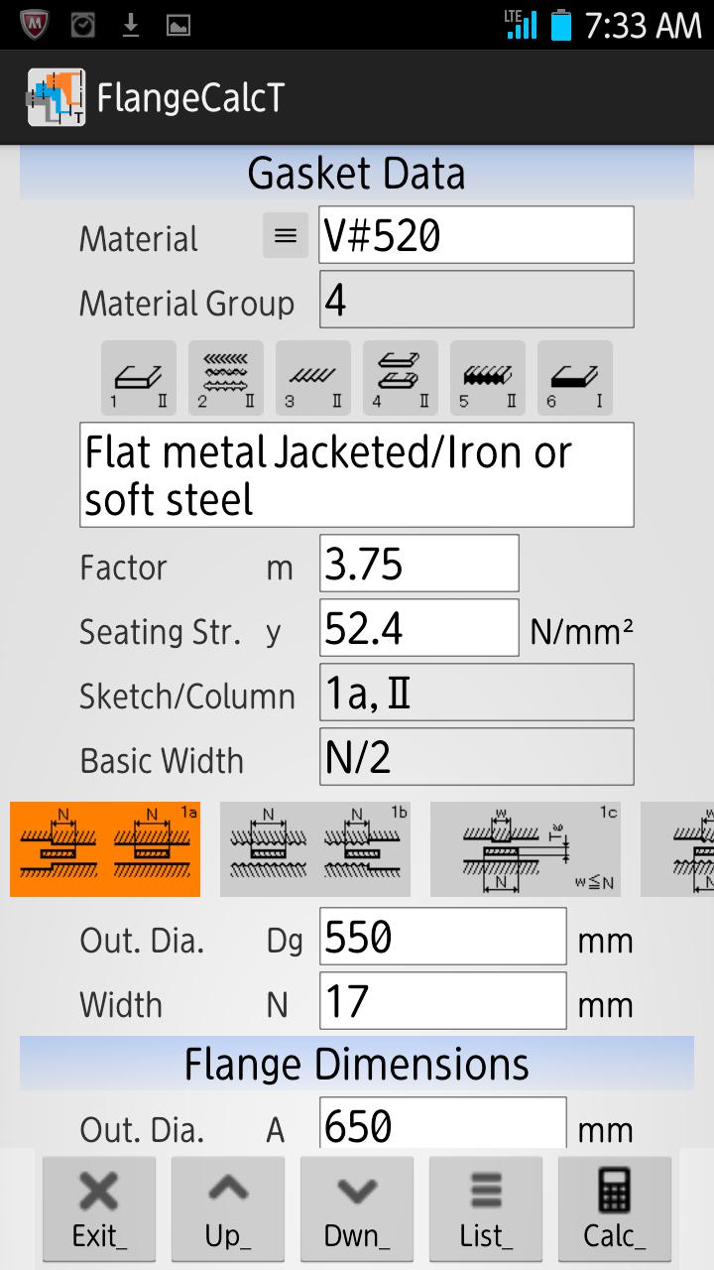Viewport: 714px width, 1270px height.
Task: Tap the gasket description text box
Action: (357, 475)
